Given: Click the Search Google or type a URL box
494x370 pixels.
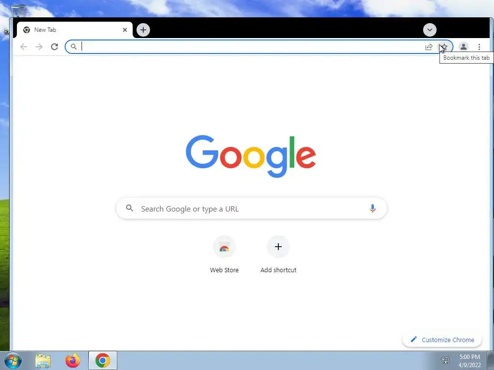Looking at the screenshot, I should (x=251, y=208).
